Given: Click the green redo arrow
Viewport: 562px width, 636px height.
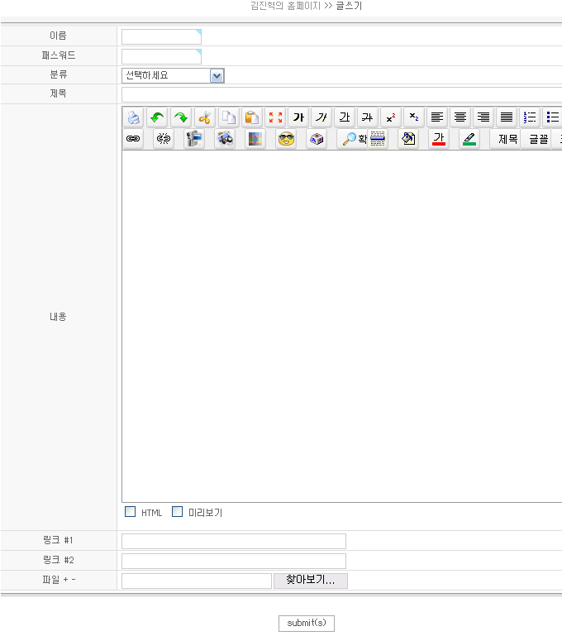Looking at the screenshot, I should (181, 117).
